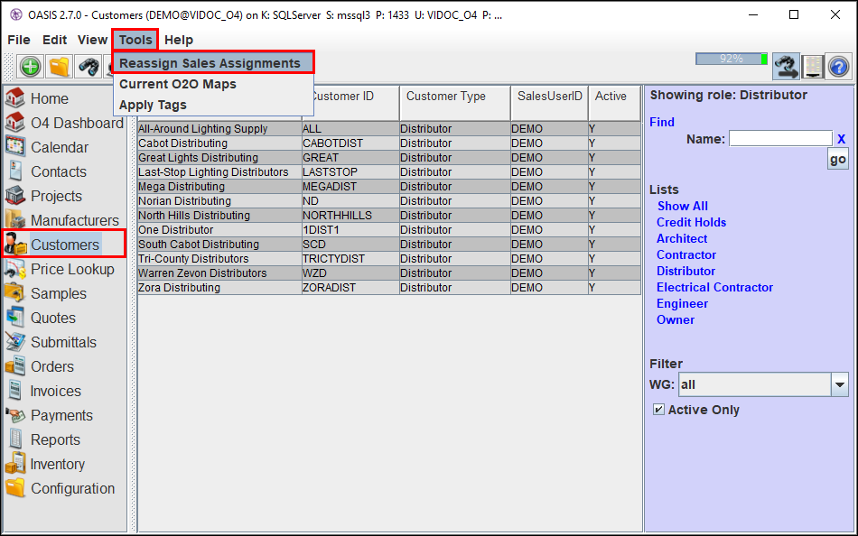Click the Credit Holds list link
858x536 pixels.
[691, 223]
